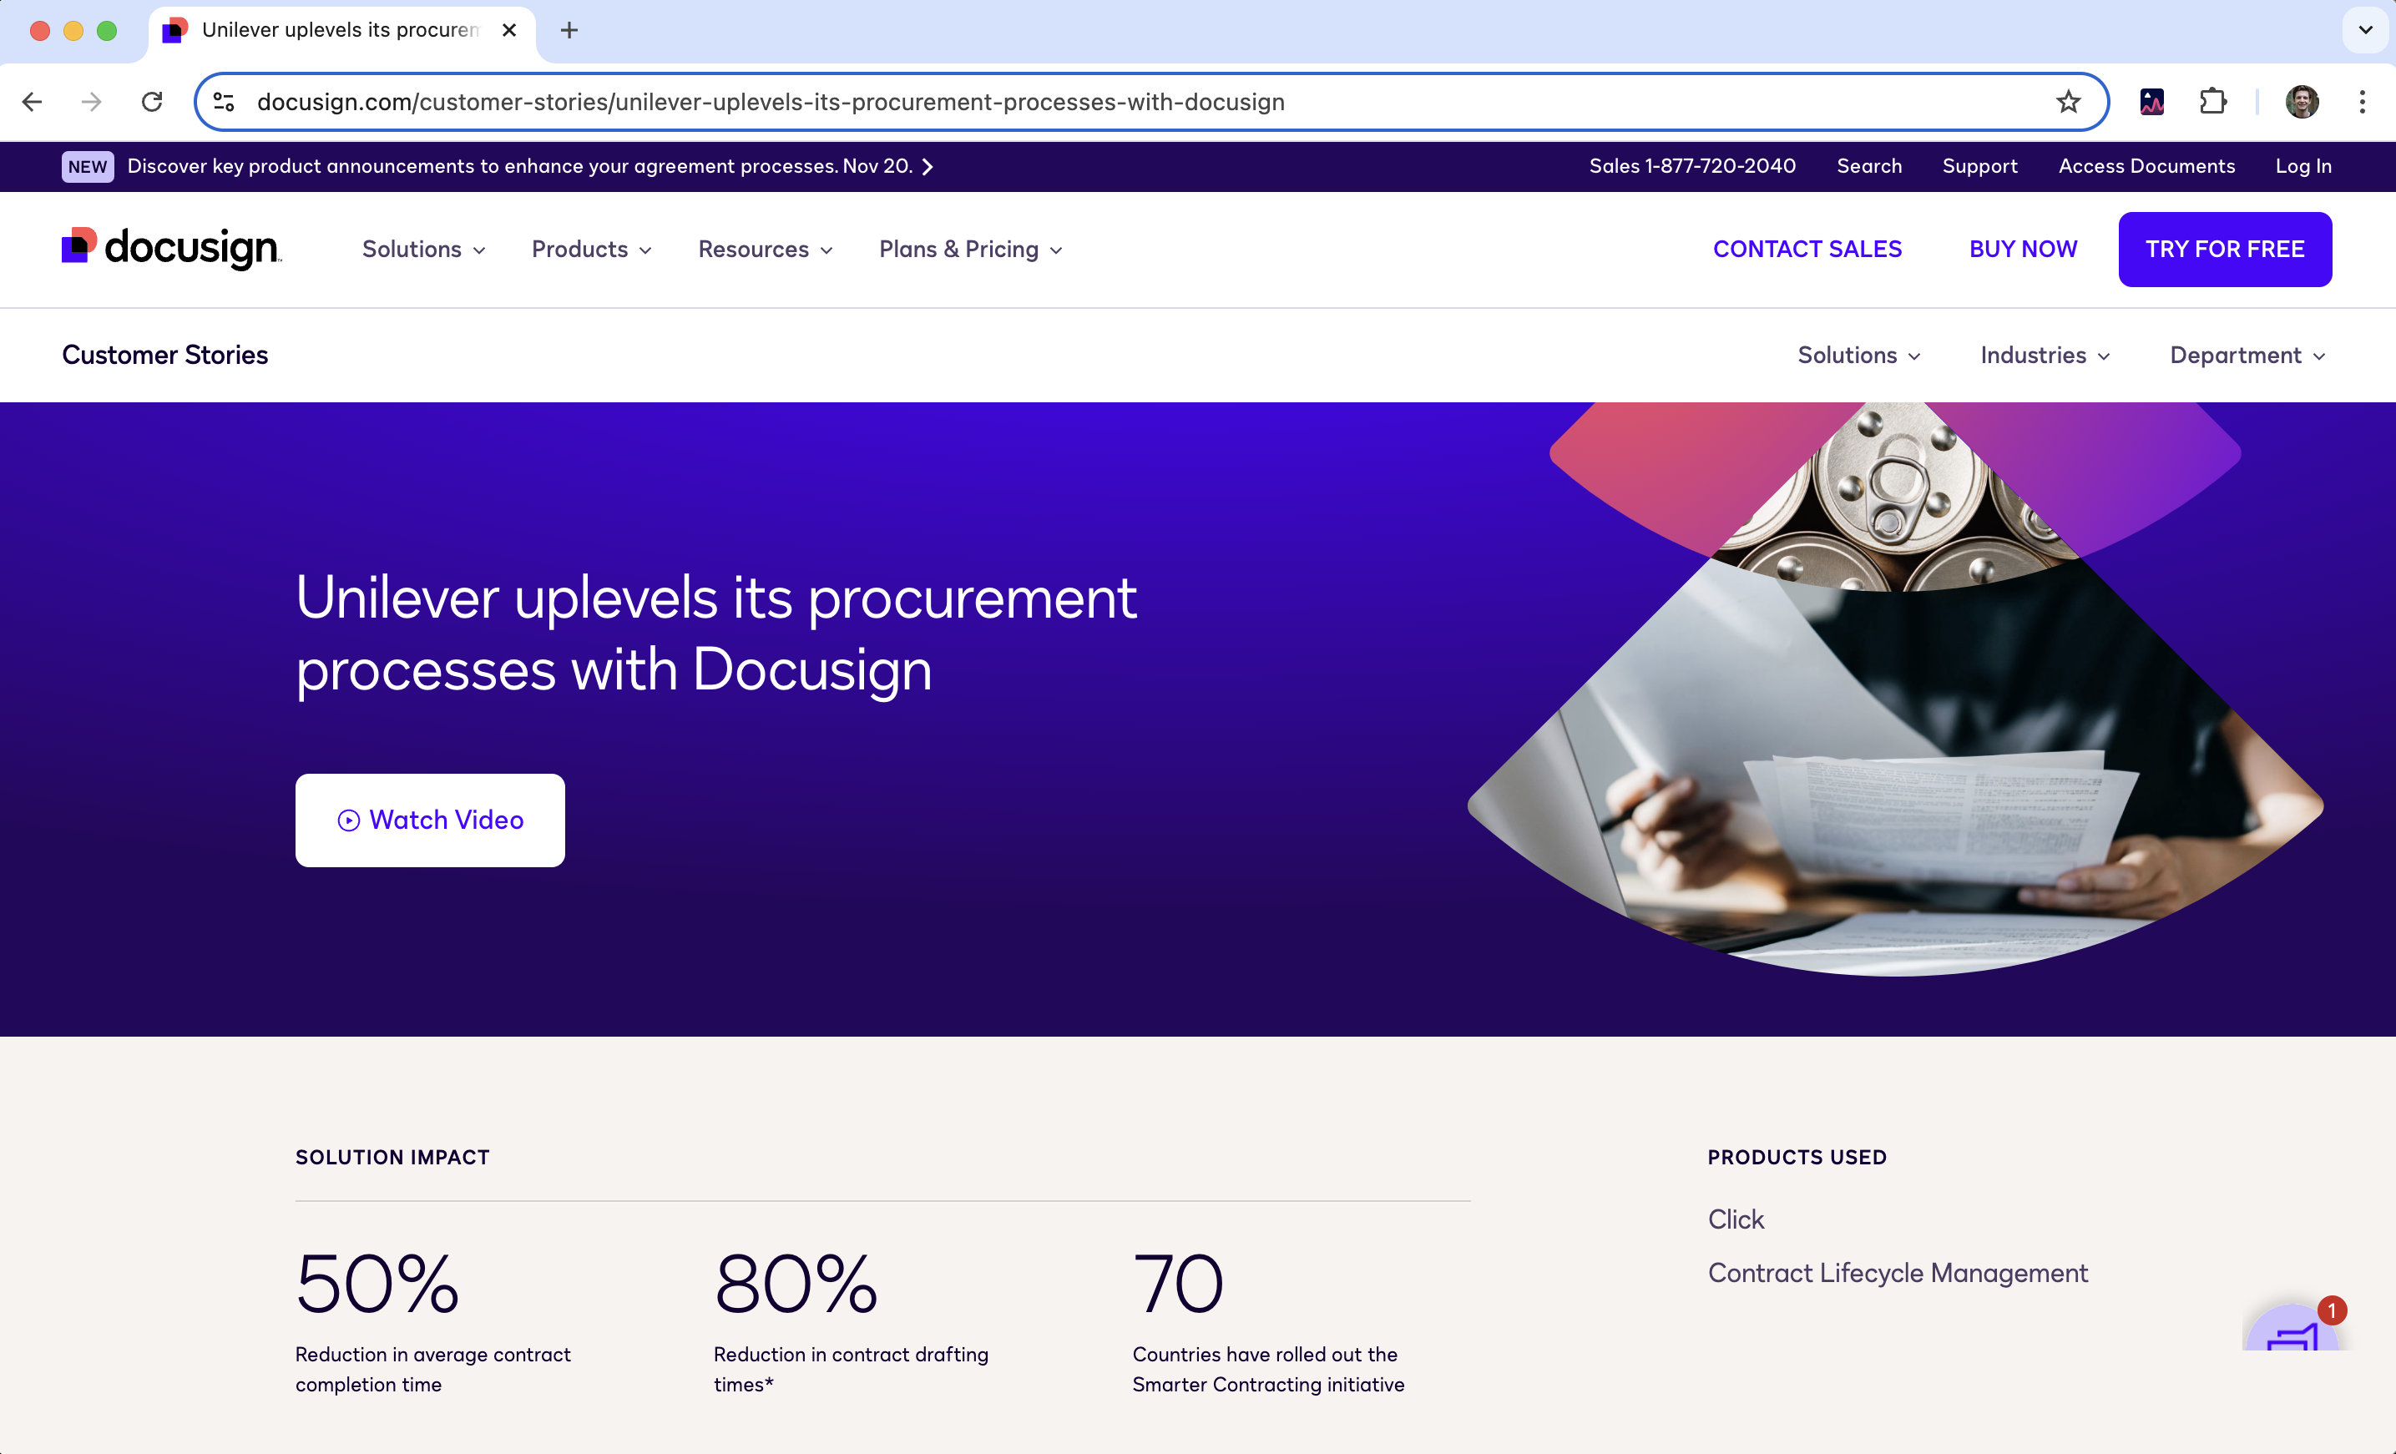Bookmark this page with star icon
The width and height of the screenshot is (2396, 1454).
click(2067, 102)
